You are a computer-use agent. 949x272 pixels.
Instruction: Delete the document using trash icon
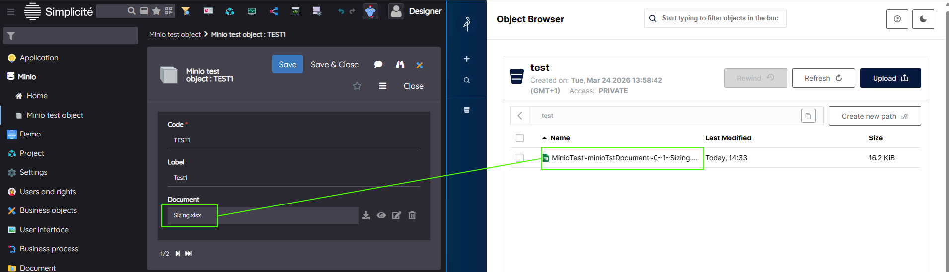tap(412, 215)
